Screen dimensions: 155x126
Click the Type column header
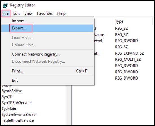[132, 21]
